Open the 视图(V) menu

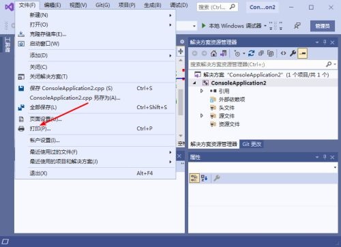click(x=78, y=5)
